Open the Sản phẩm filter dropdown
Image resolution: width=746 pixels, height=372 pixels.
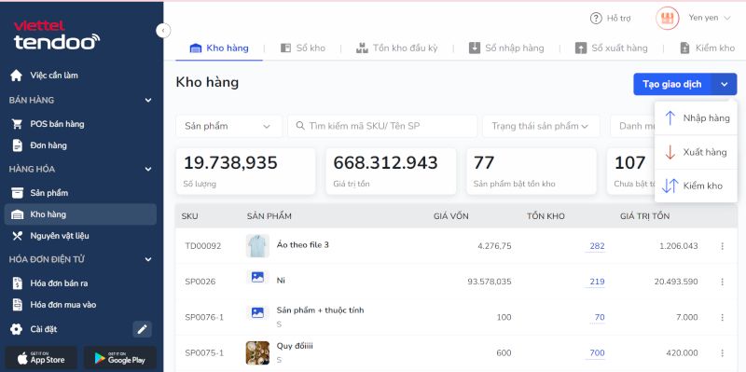pos(228,126)
